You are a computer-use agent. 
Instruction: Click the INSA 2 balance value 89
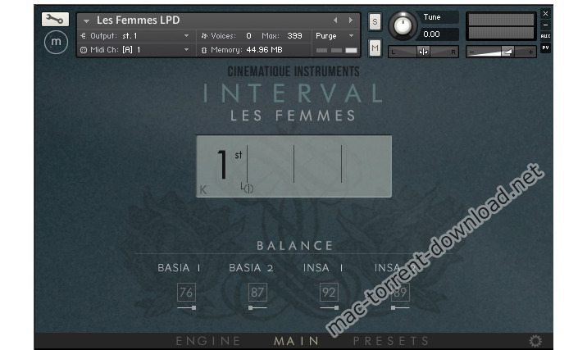pyautogui.click(x=400, y=293)
